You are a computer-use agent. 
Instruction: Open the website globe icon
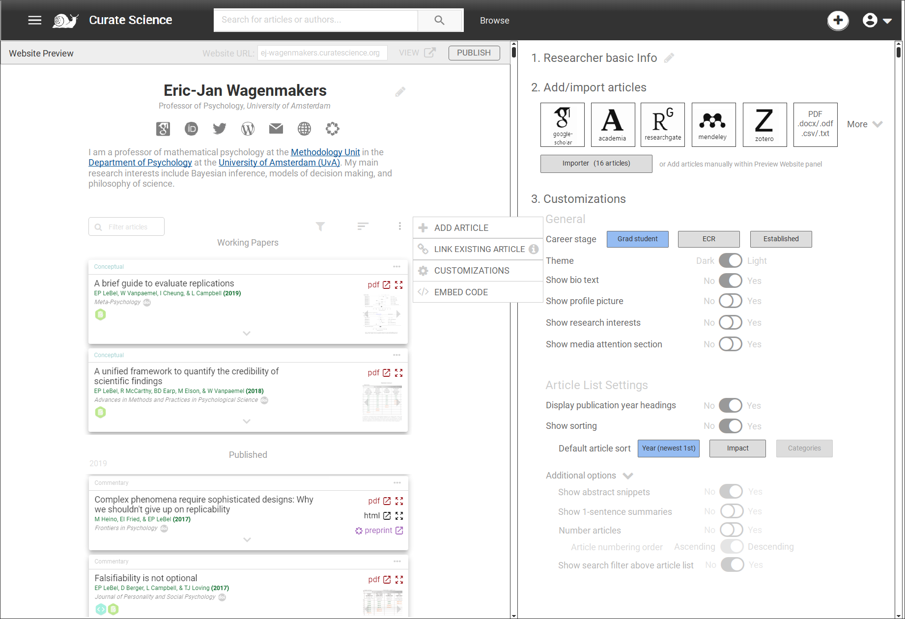[304, 129]
